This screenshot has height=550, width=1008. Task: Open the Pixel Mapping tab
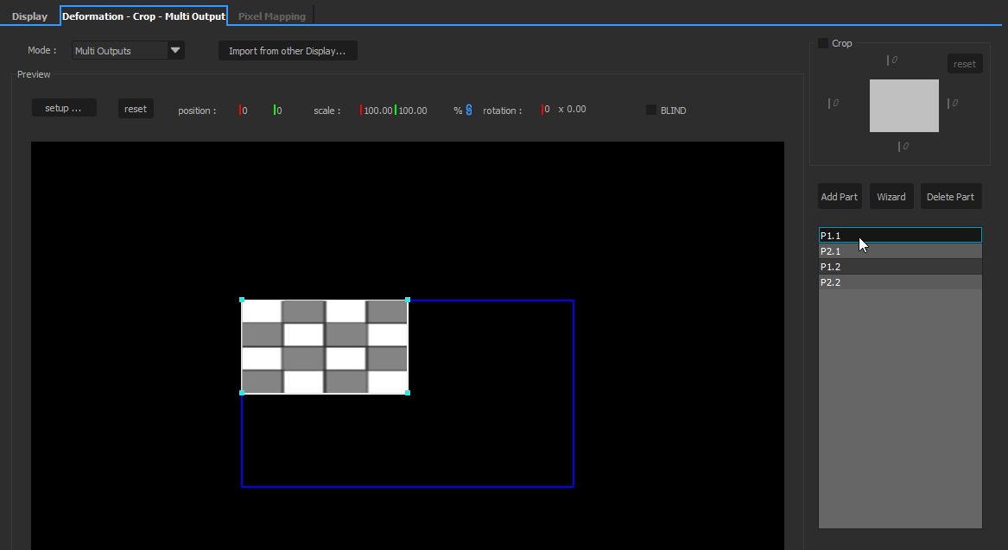[x=271, y=16]
